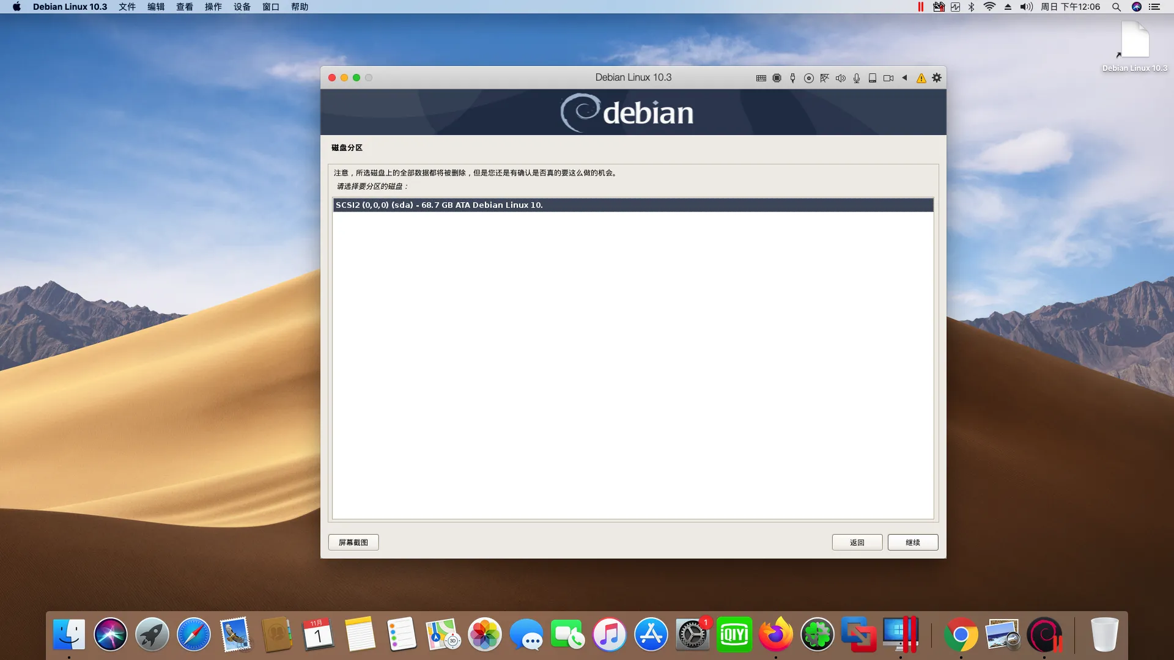Open FaceTime app in the Dock

tap(568, 634)
